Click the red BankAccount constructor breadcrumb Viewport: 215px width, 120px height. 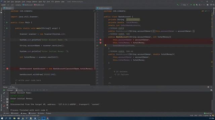click(39, 5)
